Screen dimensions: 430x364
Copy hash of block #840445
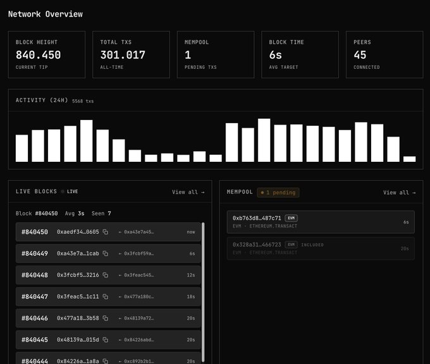106,340
